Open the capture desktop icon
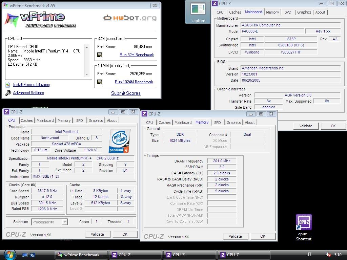Screen dimensions: 347x260 198,12
